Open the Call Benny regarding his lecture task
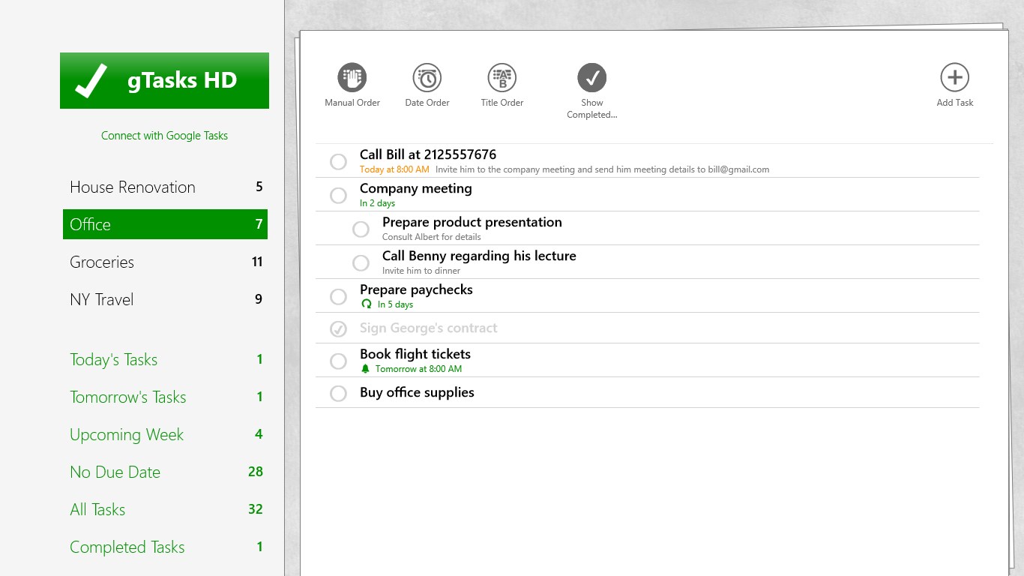 tap(479, 256)
